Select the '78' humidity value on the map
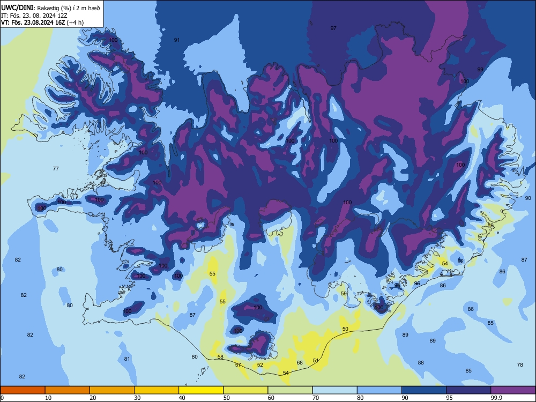Screen dimensions: 536x402 [x=520, y=364]
